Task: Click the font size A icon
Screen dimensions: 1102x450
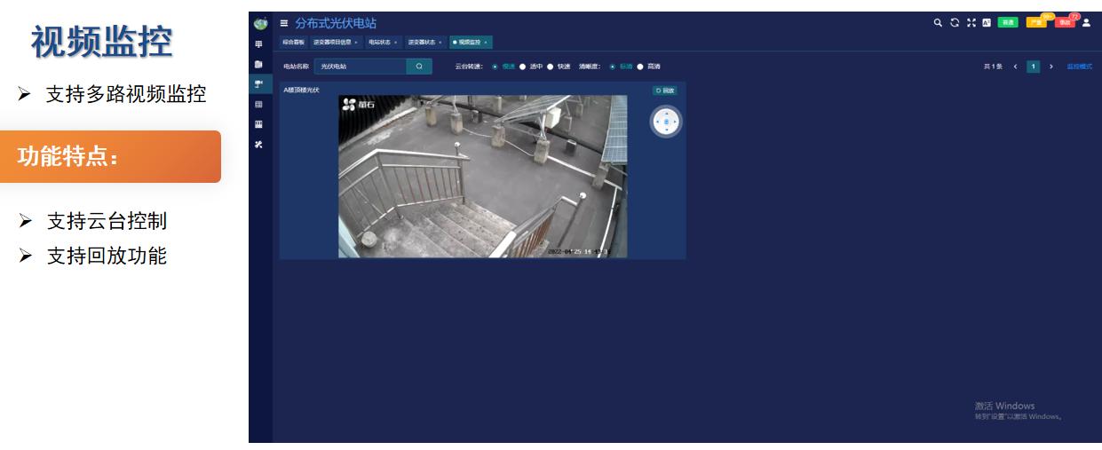Action: point(986,23)
